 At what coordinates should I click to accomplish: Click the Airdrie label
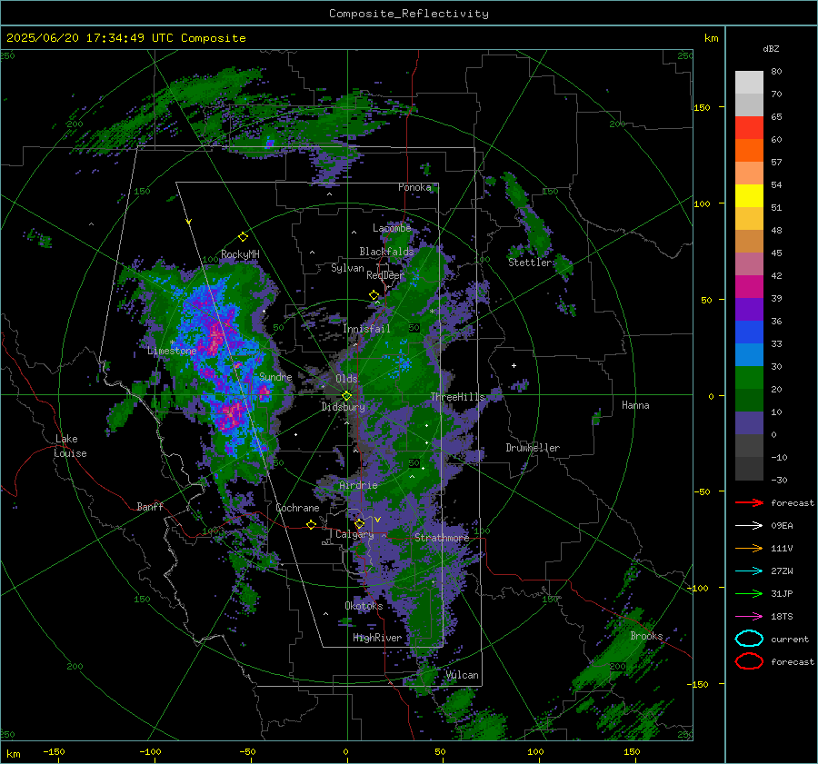358,485
